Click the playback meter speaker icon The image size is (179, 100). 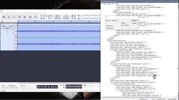pos(79,18)
